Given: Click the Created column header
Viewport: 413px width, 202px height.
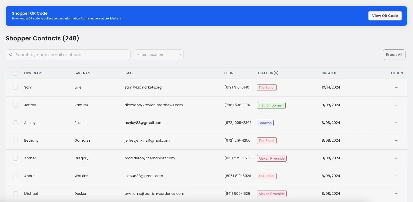Looking at the screenshot, I should pos(329,73).
